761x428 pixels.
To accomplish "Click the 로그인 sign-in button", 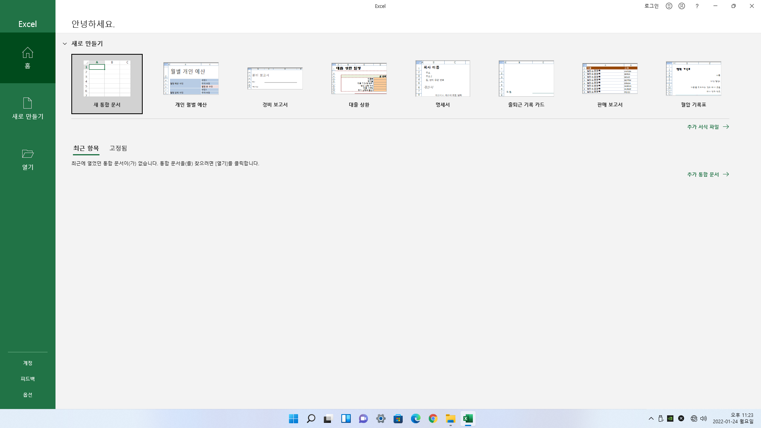I will pyautogui.click(x=651, y=6).
